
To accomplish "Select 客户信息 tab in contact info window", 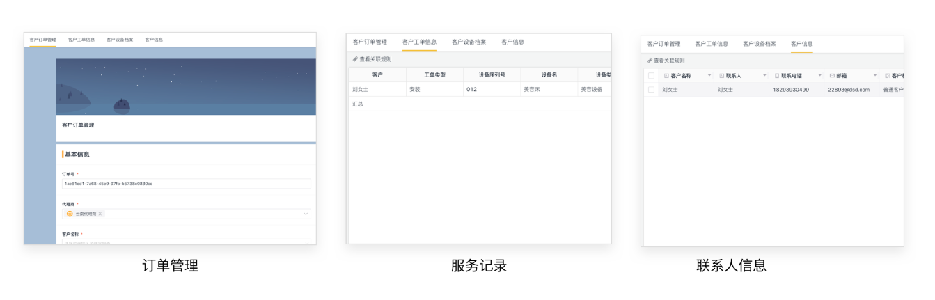I will coord(801,44).
